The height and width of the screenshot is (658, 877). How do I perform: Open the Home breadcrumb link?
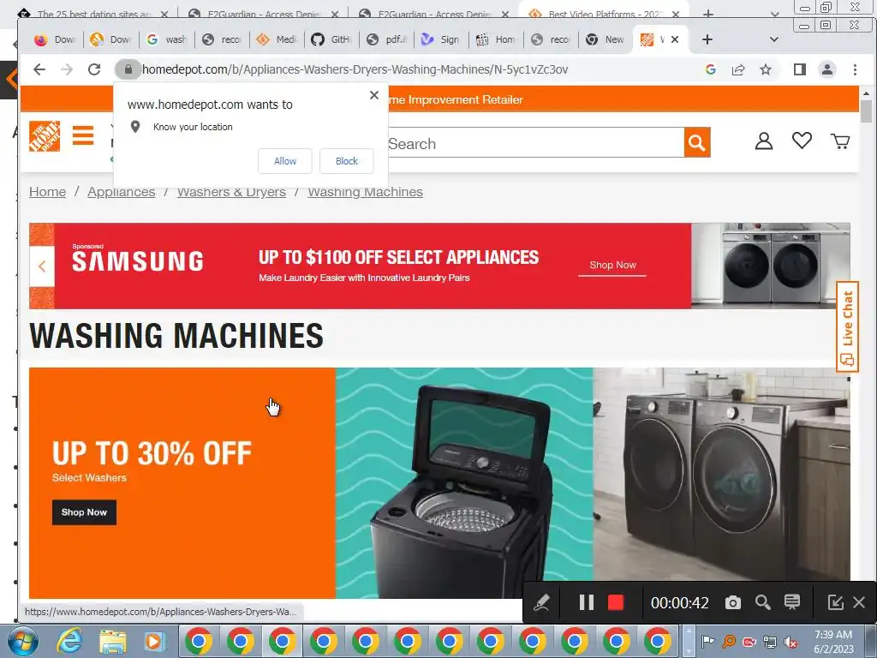(48, 192)
